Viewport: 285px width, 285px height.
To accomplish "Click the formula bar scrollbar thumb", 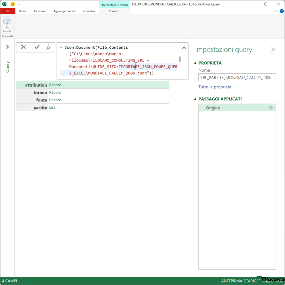I will 180,59.
